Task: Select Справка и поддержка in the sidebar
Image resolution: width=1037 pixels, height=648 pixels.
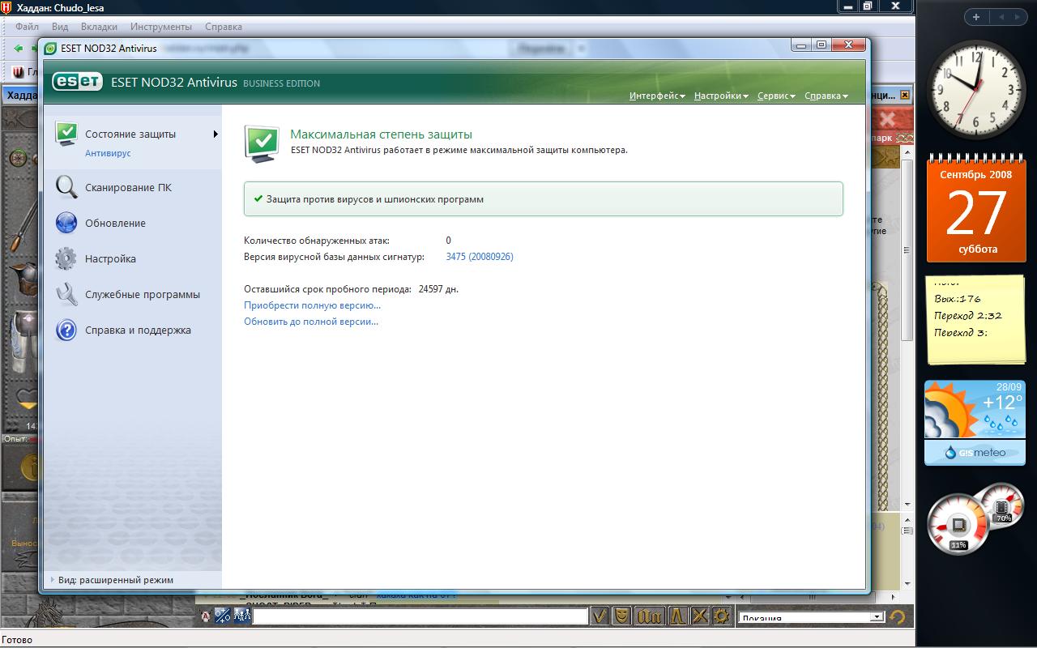Action: (138, 330)
